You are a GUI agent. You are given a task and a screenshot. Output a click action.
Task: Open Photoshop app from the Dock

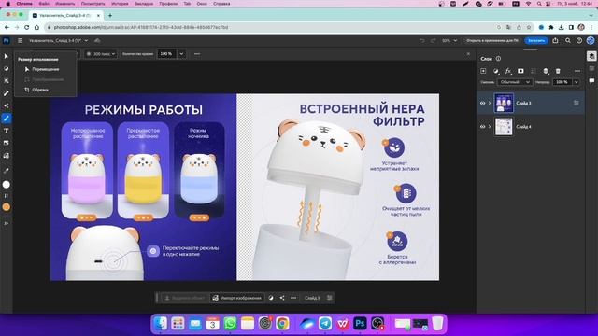pyautogui.click(x=360, y=324)
